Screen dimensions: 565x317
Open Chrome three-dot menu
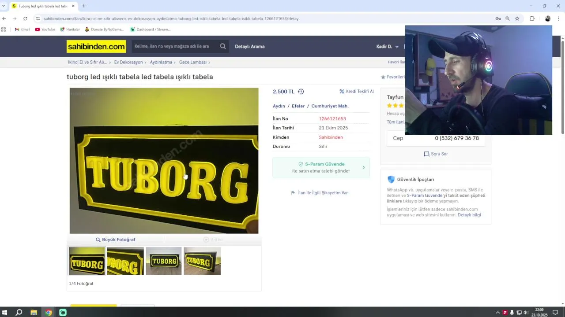559,18
